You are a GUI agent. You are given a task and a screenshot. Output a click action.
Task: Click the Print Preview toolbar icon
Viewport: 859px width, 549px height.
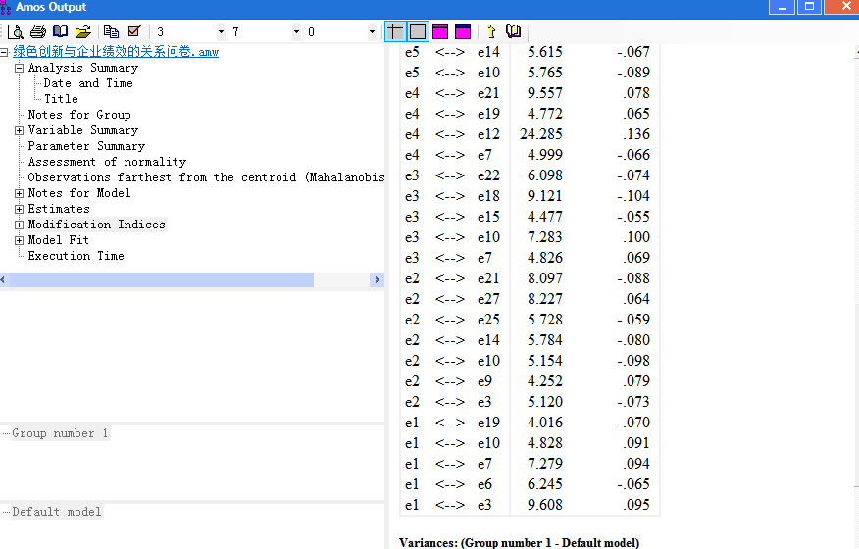point(15,31)
